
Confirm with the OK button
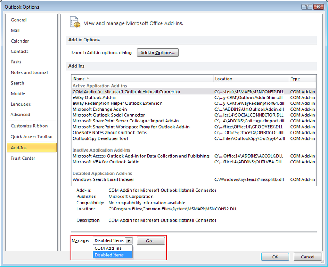(275, 257)
